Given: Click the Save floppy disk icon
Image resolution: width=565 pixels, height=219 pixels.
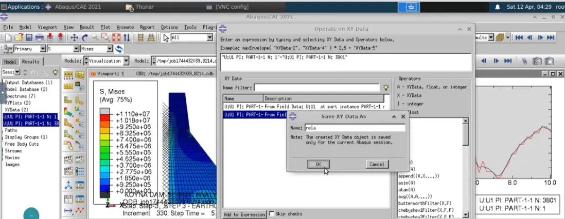Looking at the screenshot, I should (x=29, y=38).
